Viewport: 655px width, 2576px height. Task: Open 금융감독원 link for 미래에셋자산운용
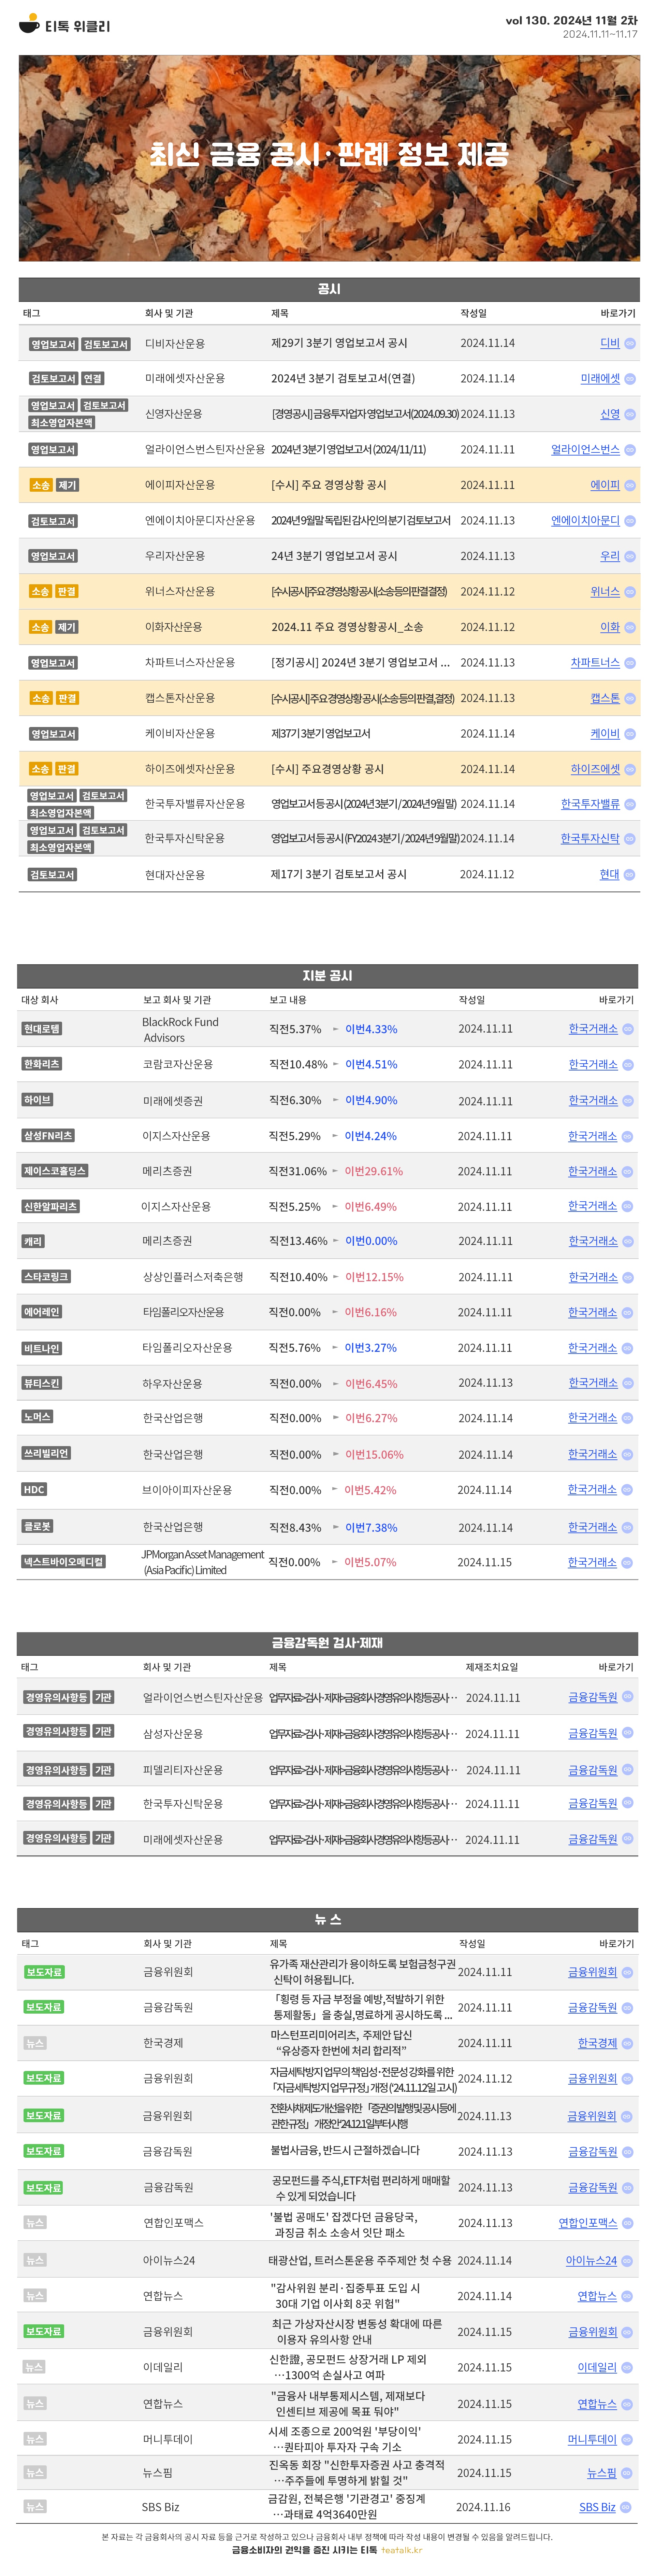593,1839
